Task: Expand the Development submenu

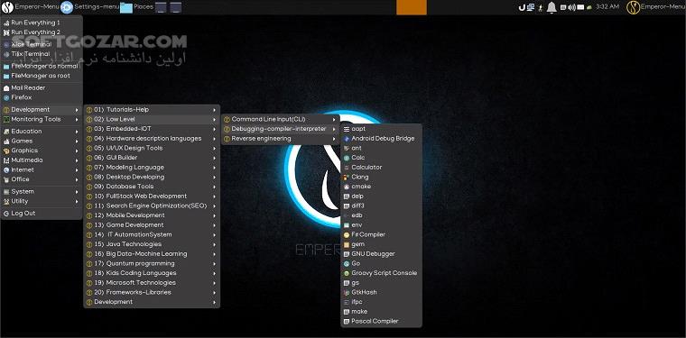Action: (x=42, y=110)
